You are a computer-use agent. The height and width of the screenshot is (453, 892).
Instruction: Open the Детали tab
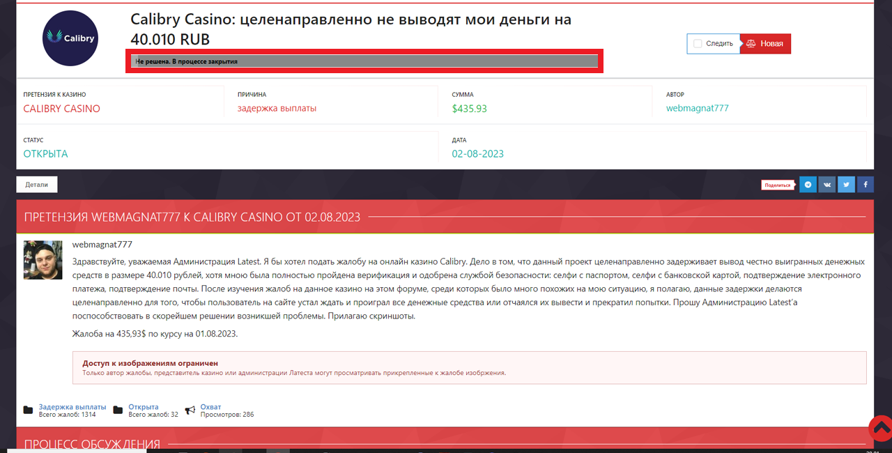37,185
